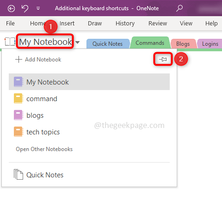
Task: Click the Search magnifier icon
Action: (x=179, y=8)
